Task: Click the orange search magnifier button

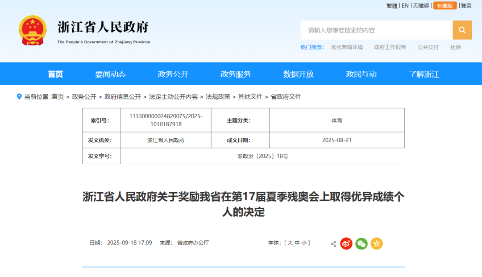Action: [x=462, y=30]
